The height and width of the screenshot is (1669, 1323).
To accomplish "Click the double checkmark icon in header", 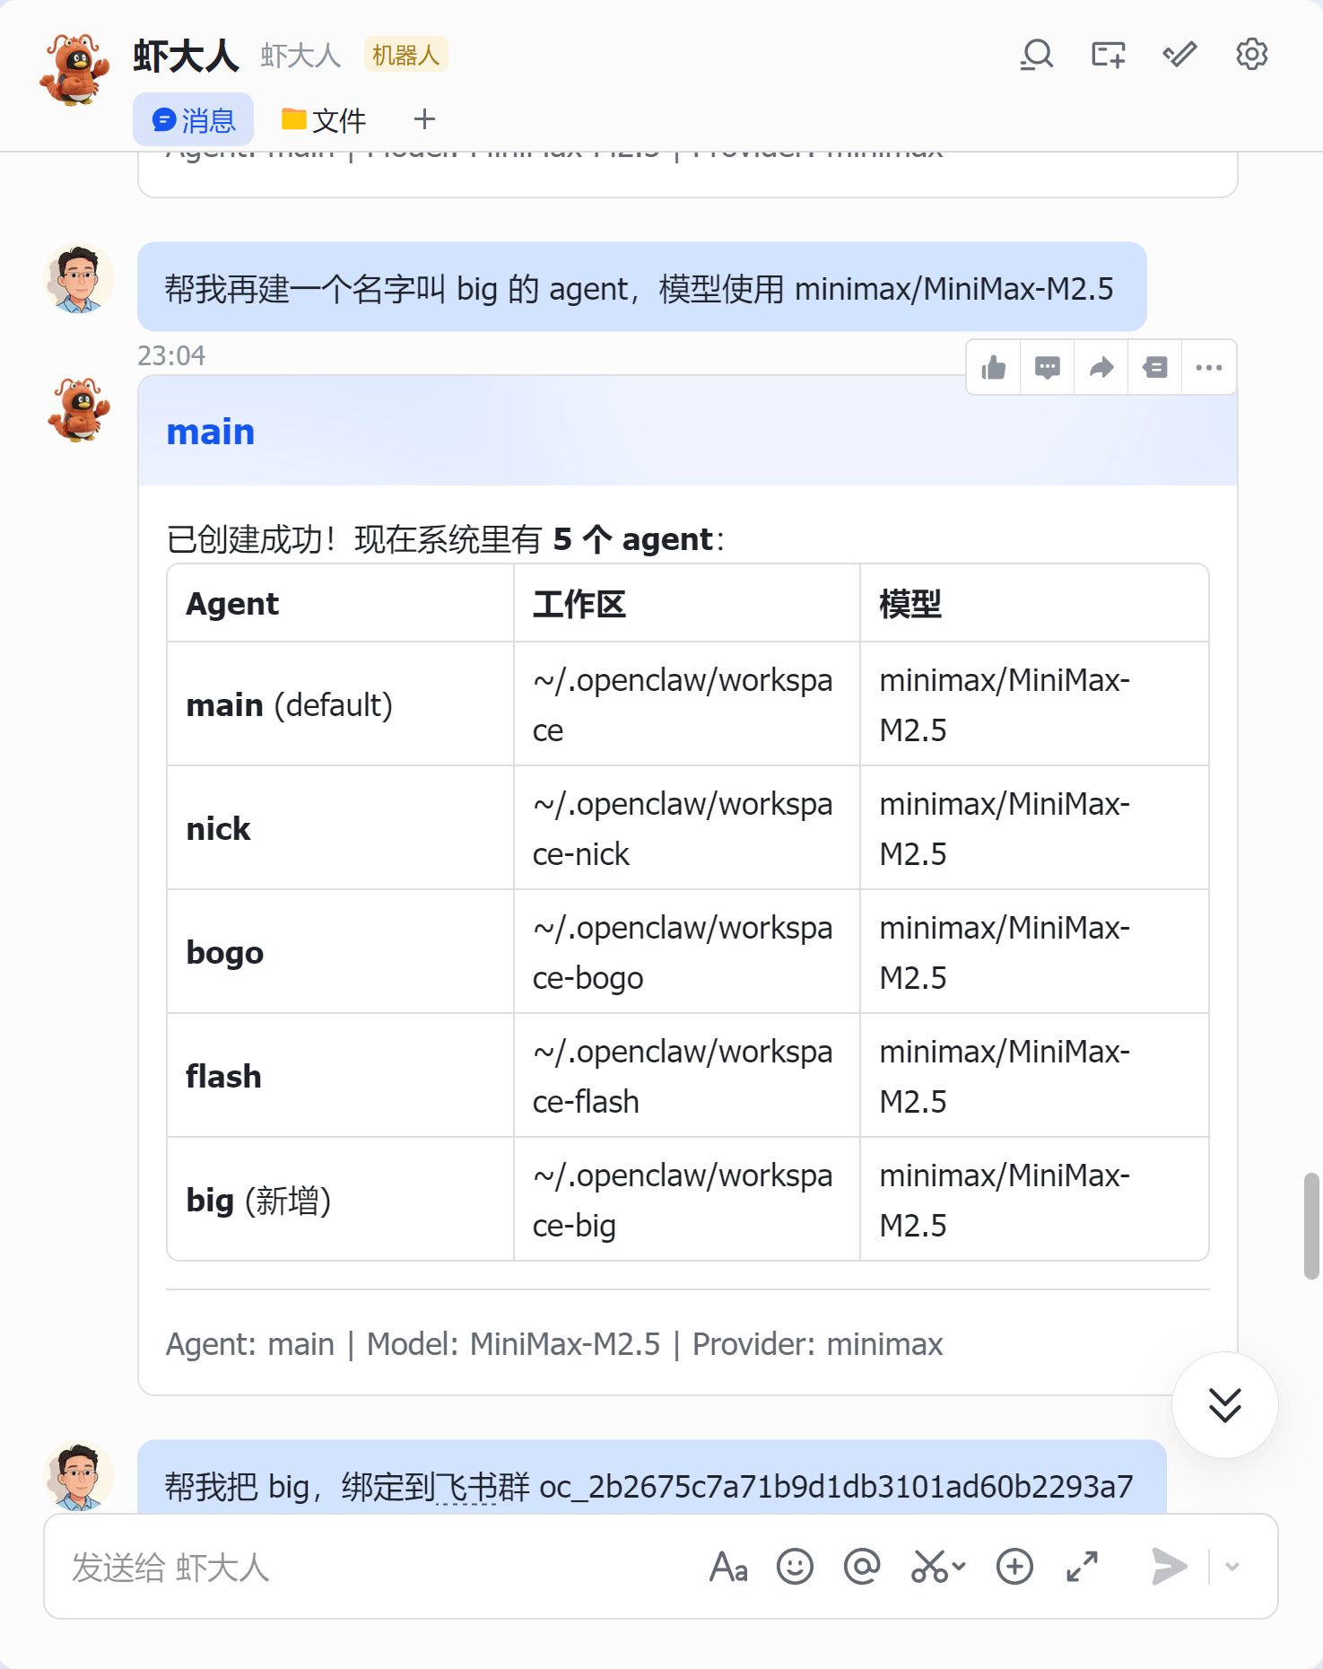I will point(1179,55).
